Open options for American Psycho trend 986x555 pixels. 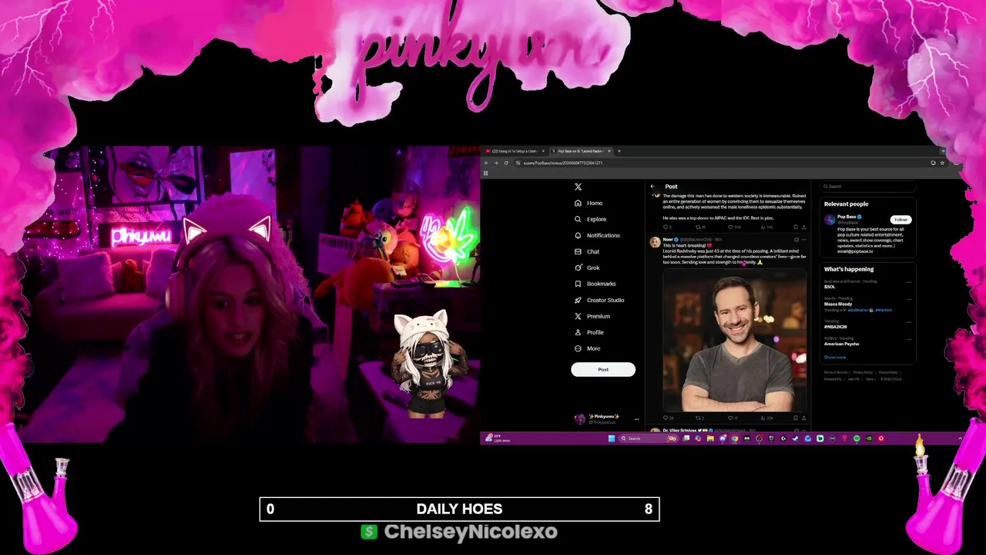tap(909, 339)
